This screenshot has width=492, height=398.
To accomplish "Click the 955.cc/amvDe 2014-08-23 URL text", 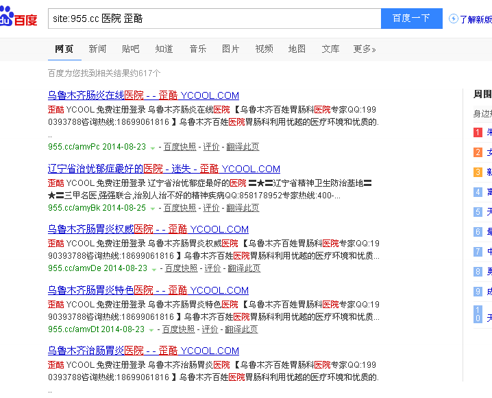I will click(97, 268).
